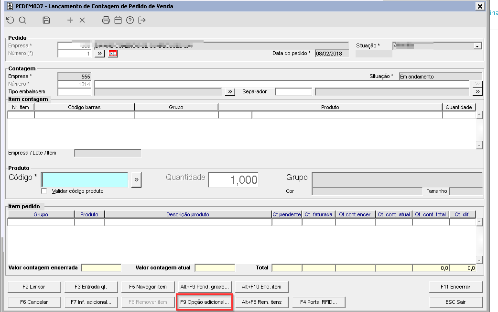Click the Nr. item column header

pyautogui.click(x=21, y=107)
